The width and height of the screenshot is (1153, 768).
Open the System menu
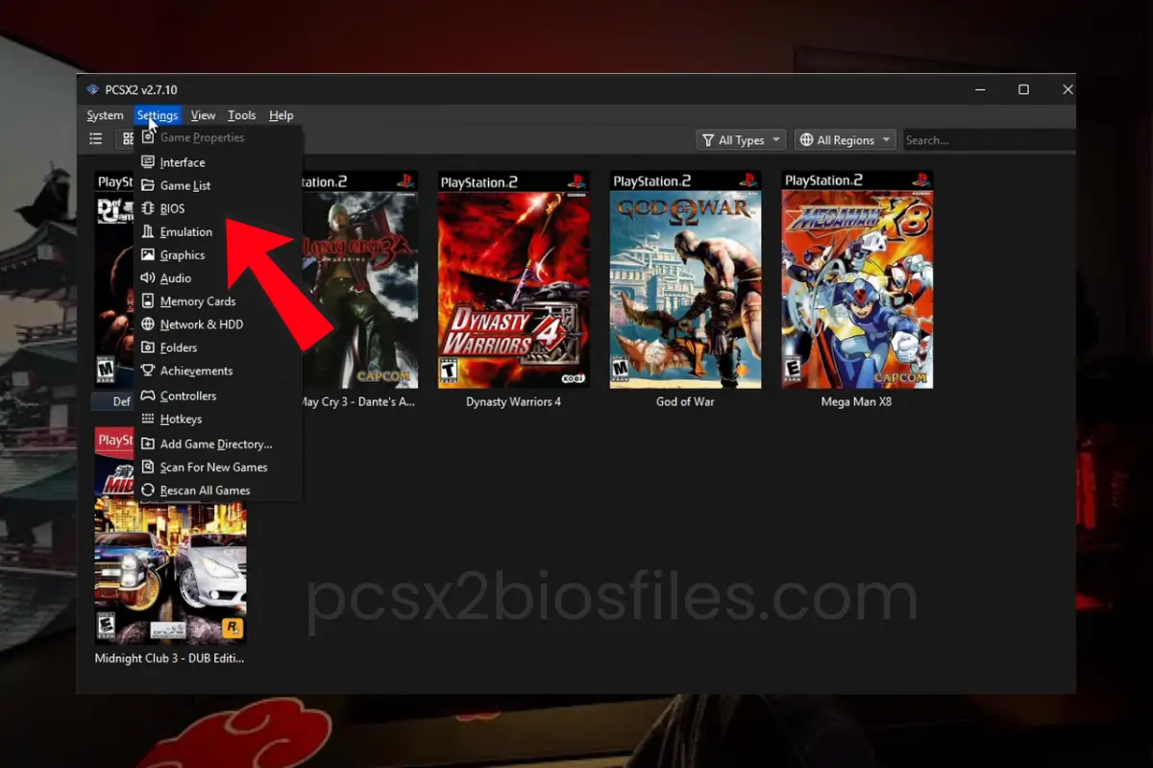tap(105, 115)
